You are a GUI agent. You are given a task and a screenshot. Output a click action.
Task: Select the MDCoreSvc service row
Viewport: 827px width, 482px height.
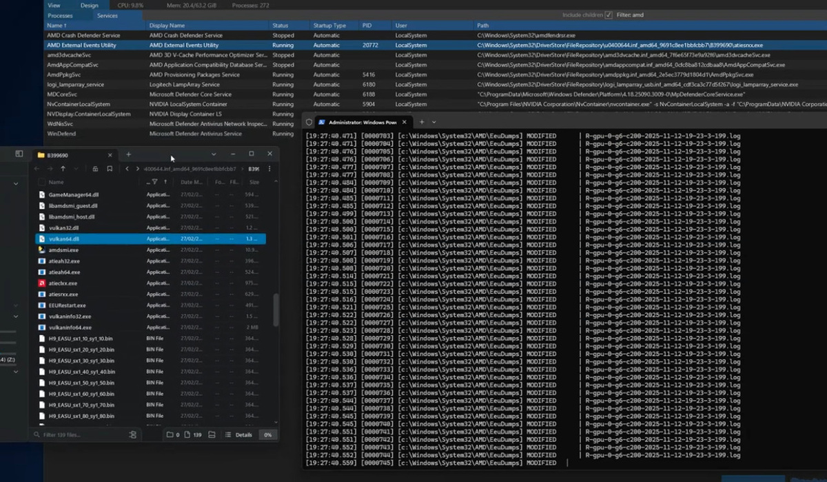pyautogui.click(x=436, y=94)
